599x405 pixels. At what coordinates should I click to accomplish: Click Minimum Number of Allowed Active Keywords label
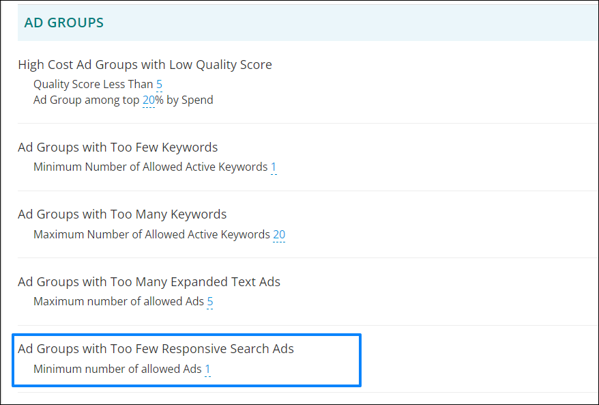pos(151,167)
